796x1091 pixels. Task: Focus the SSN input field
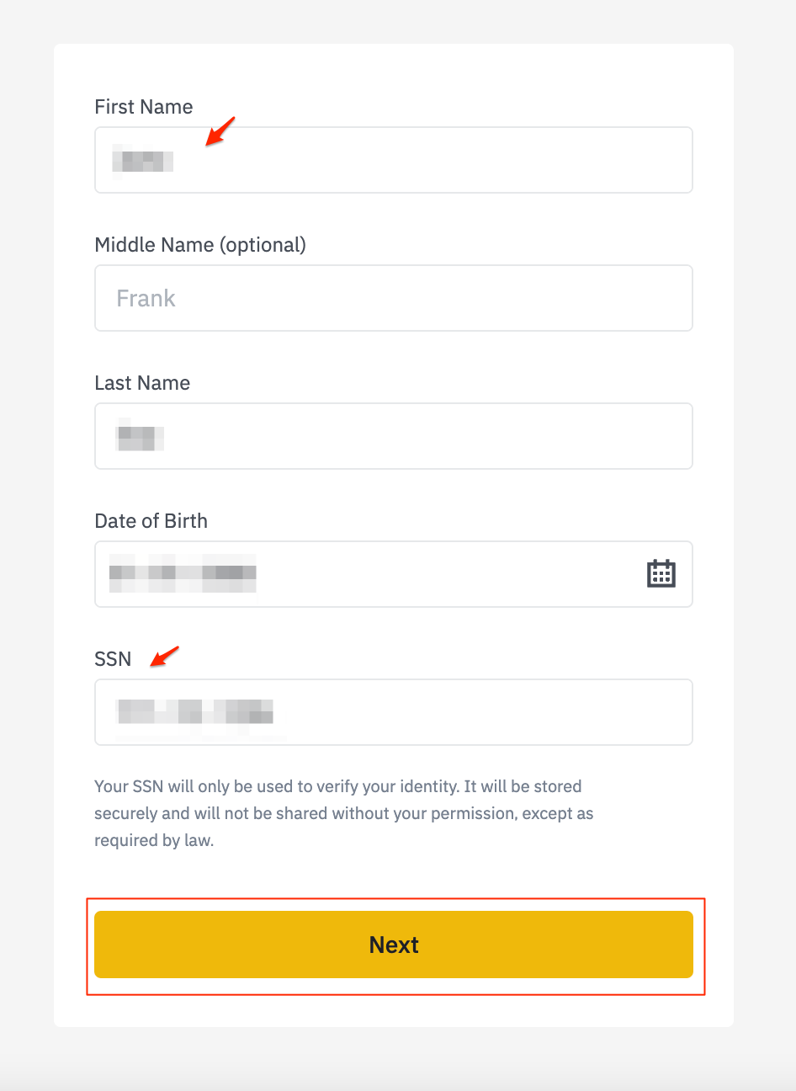tap(394, 712)
